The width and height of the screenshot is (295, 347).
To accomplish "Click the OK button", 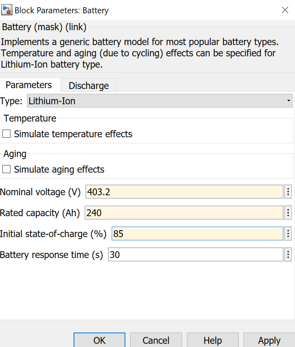I will pyautogui.click(x=99, y=341).
